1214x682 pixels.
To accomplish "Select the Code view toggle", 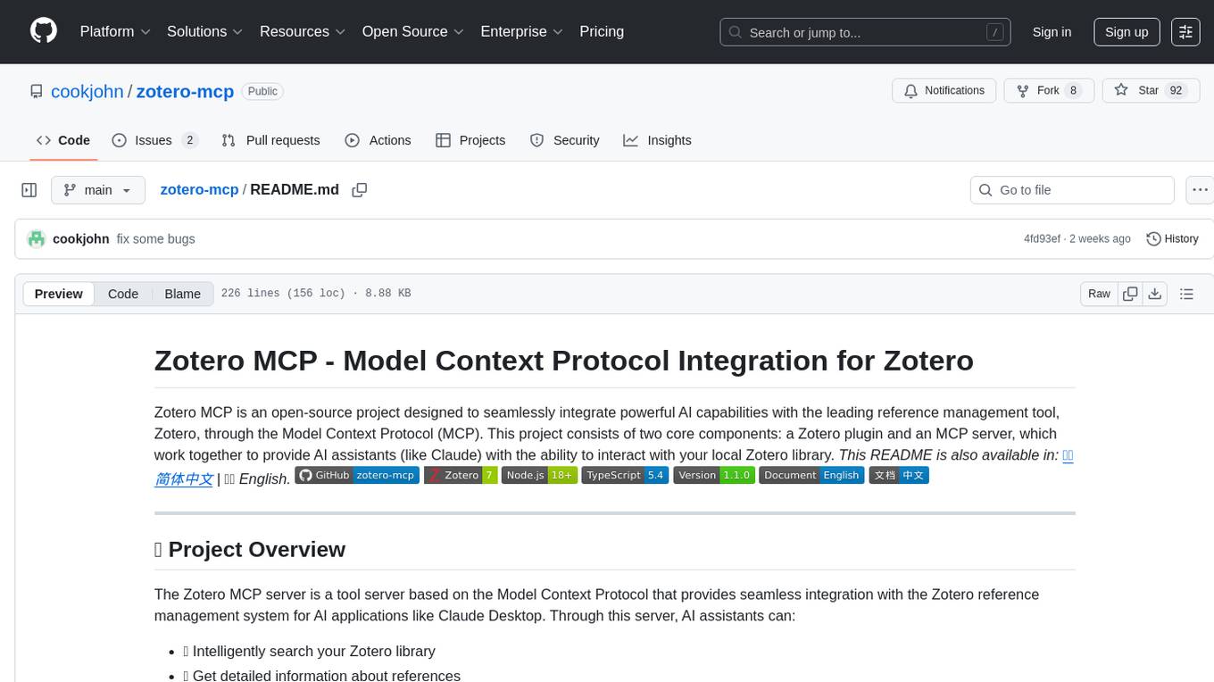I will pyautogui.click(x=123, y=294).
